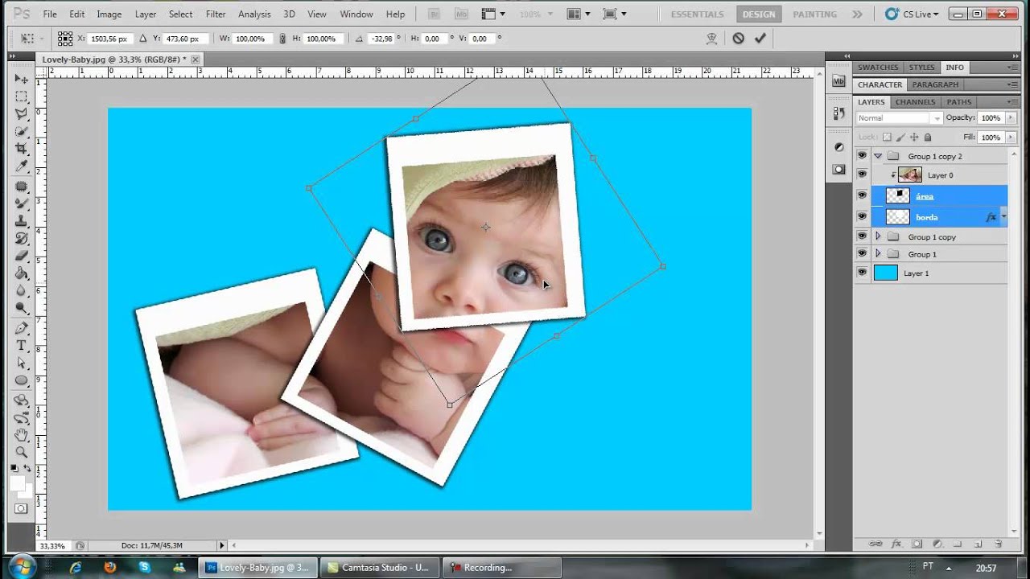Open Camtasia Studio from the taskbar

point(380,567)
